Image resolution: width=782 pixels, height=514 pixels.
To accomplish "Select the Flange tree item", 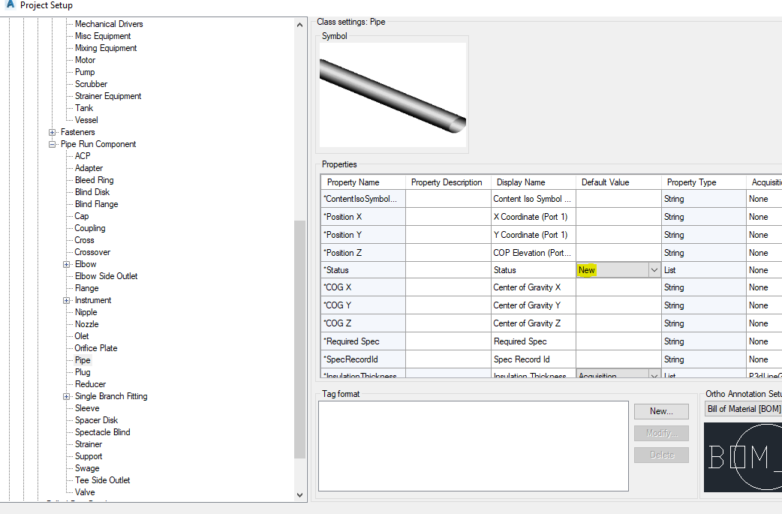I will coord(87,288).
